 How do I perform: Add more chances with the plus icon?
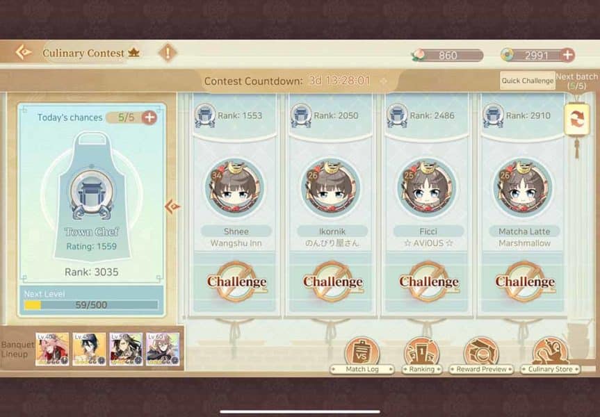point(149,117)
